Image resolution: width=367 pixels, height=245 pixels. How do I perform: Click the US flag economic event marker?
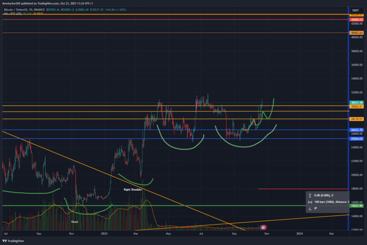point(263,227)
